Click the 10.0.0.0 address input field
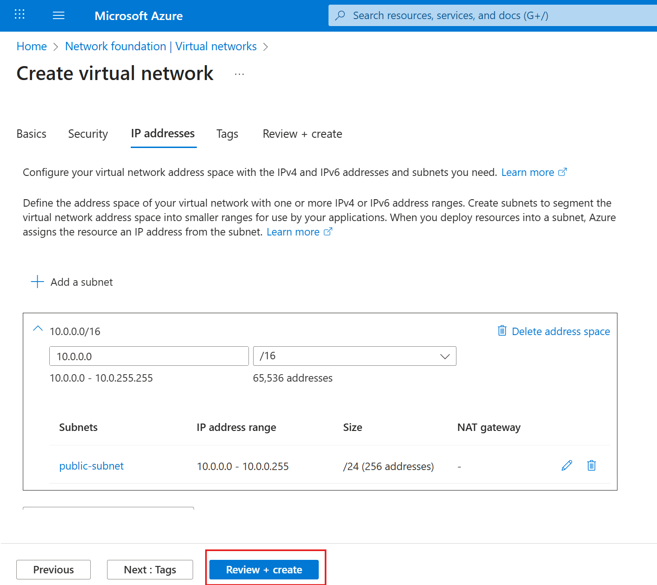 [x=149, y=356]
